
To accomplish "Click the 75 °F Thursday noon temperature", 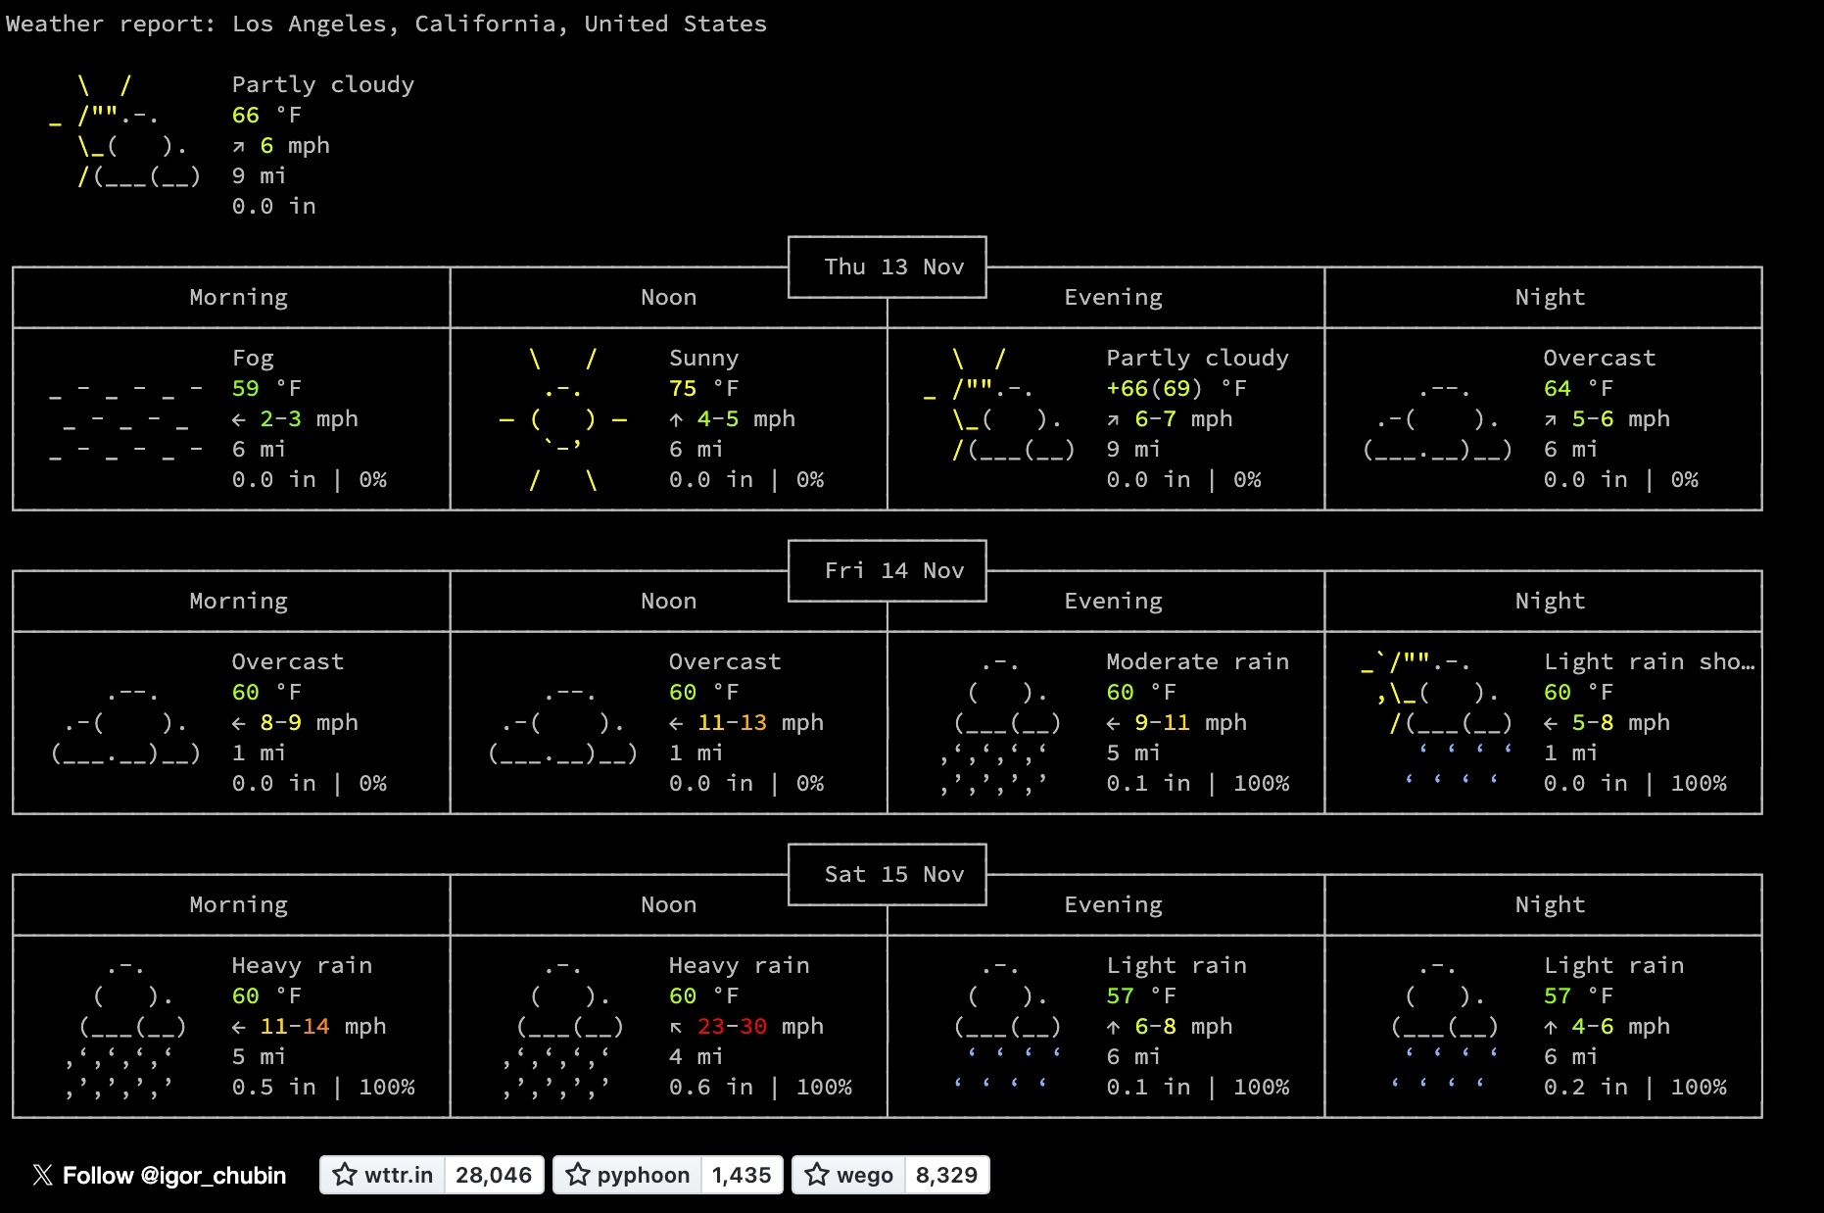I will click(x=703, y=388).
